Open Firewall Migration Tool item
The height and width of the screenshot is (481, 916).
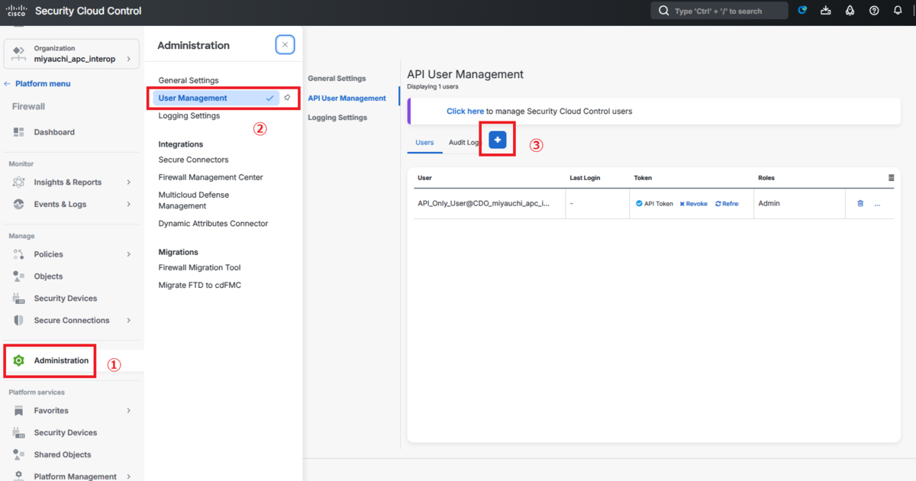point(199,268)
